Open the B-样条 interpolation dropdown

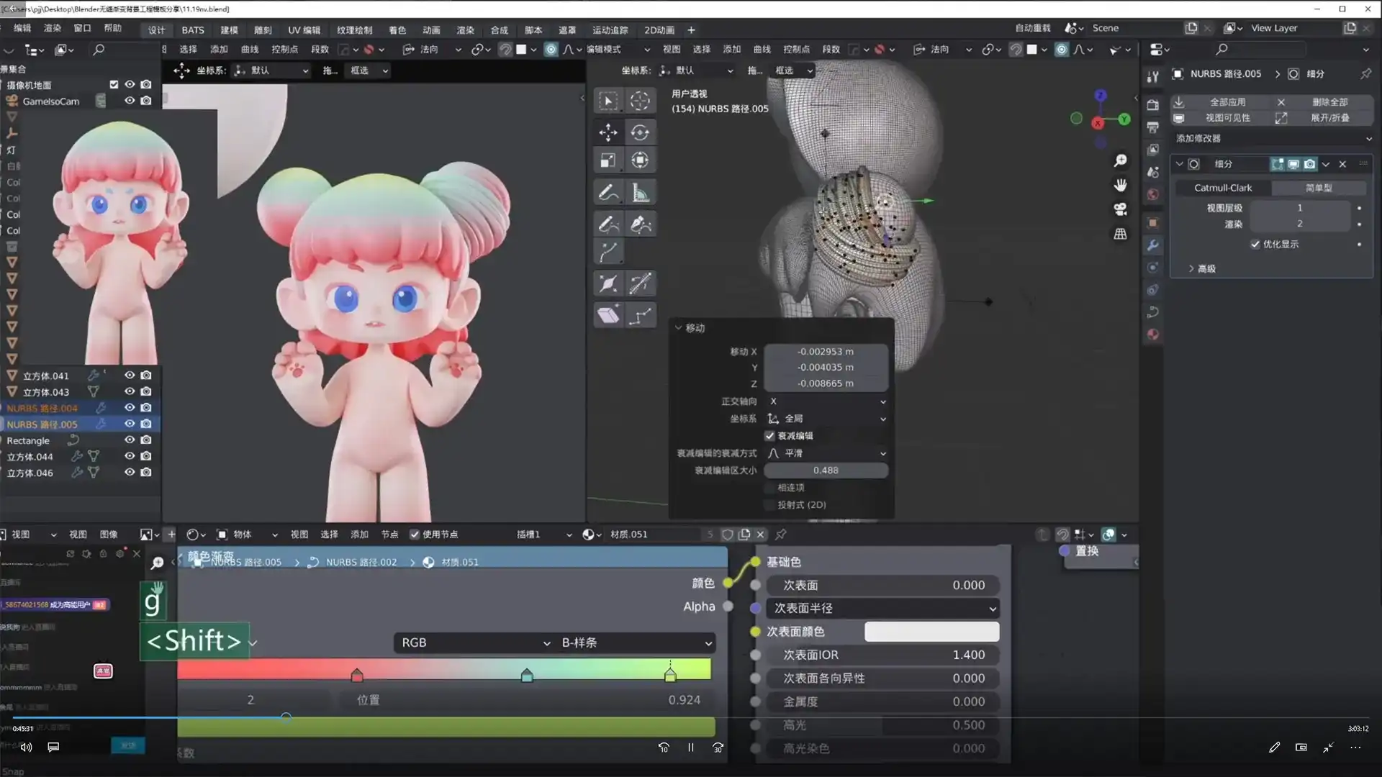pos(633,642)
